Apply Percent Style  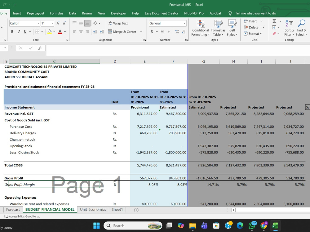162,32
